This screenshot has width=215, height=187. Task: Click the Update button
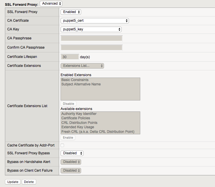12,182
